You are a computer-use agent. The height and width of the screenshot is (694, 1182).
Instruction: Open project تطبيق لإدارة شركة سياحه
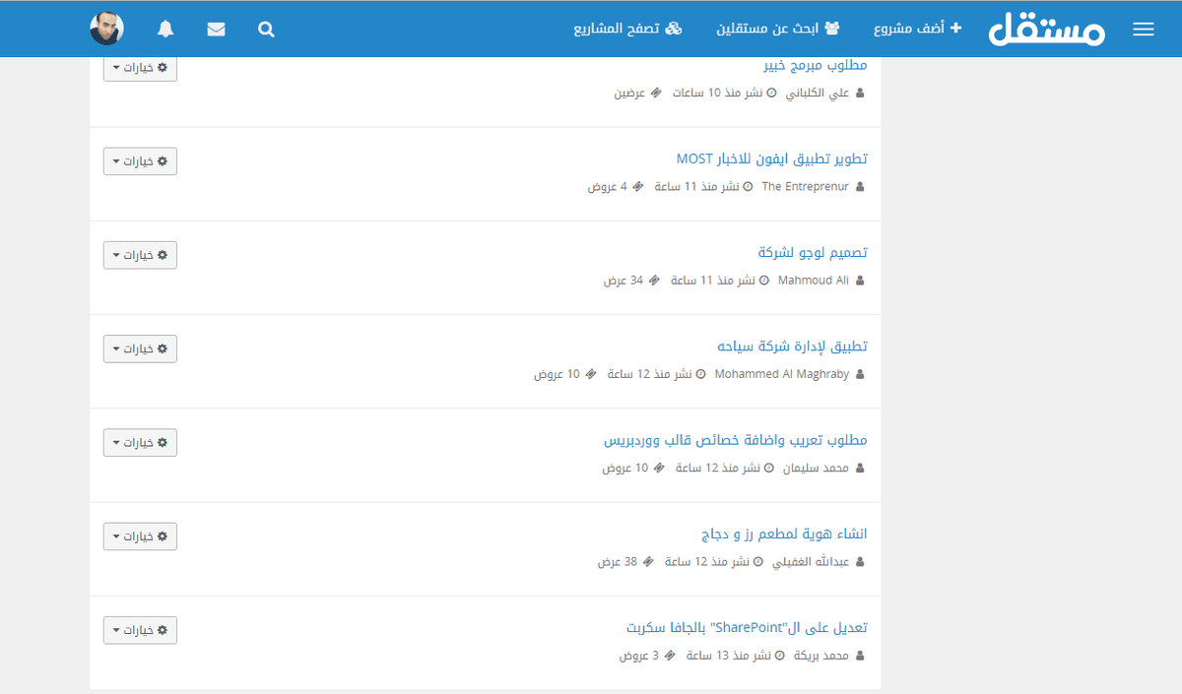tap(792, 347)
